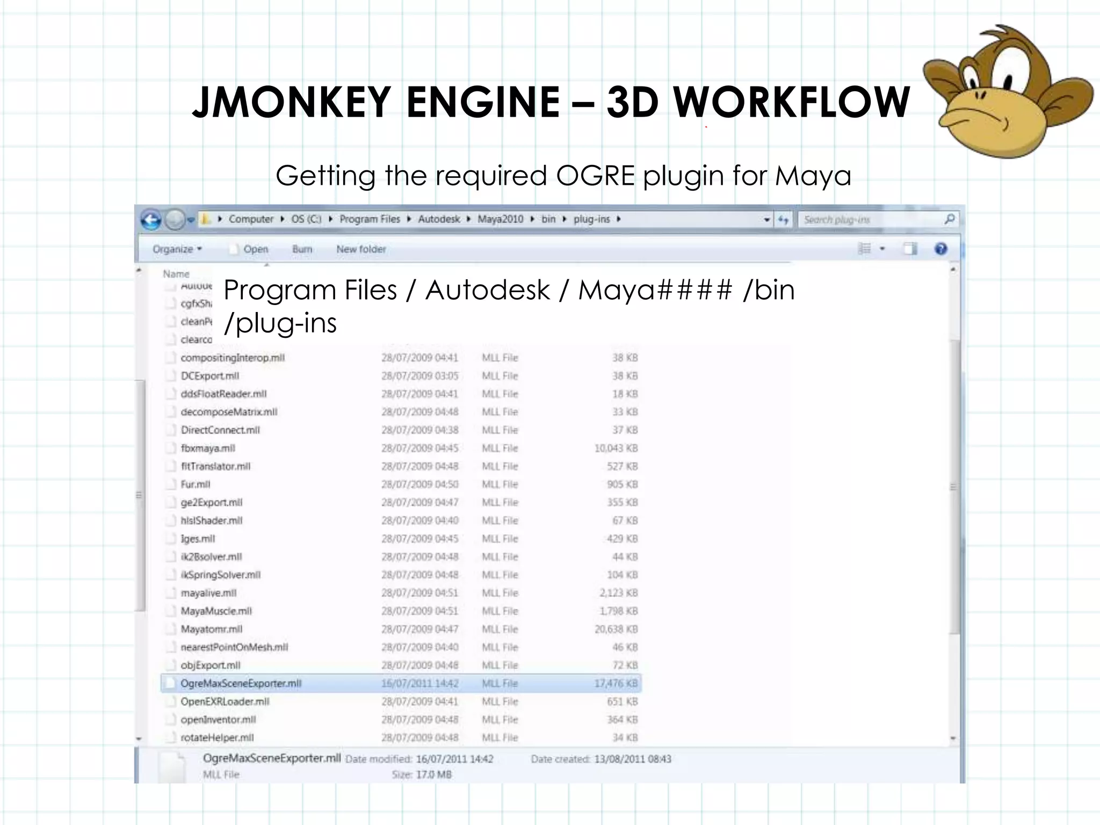Click the refresh icon beside address bar
1100x825 pixels.
(783, 220)
